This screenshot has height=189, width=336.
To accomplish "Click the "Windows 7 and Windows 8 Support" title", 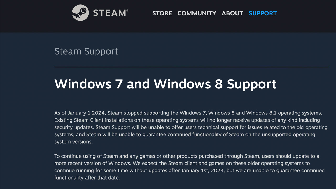I will point(165,84).
